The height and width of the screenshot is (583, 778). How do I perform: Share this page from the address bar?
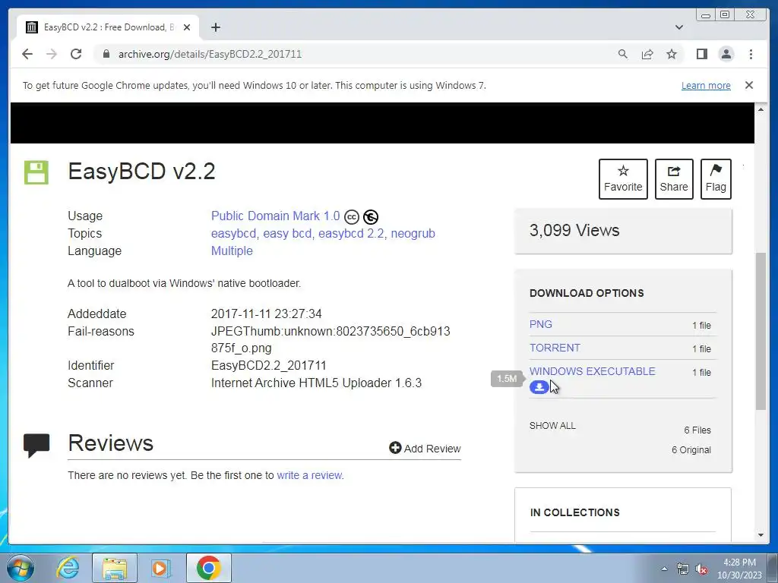[x=647, y=54]
